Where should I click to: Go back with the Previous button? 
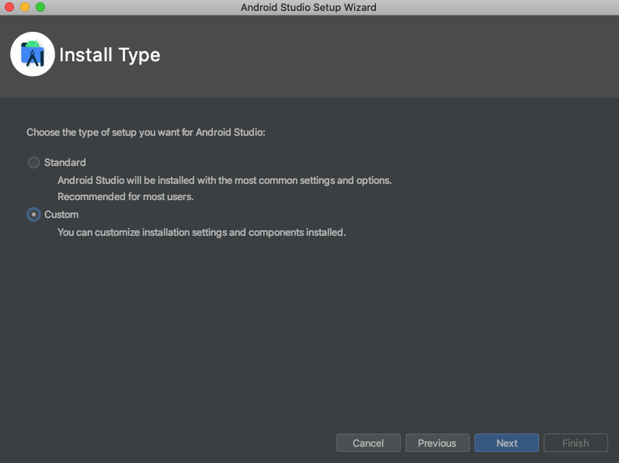tap(437, 443)
